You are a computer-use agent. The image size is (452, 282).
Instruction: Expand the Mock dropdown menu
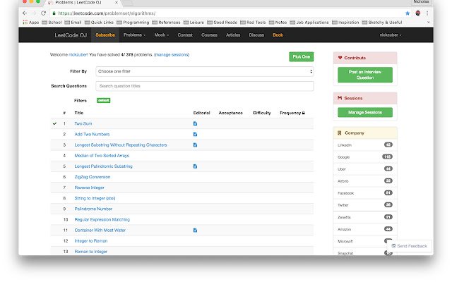(x=162, y=35)
